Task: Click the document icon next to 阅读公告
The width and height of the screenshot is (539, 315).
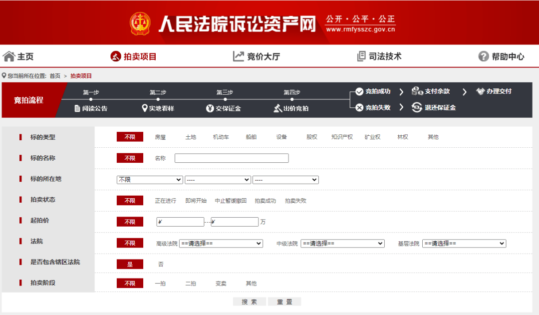Action: [77, 108]
